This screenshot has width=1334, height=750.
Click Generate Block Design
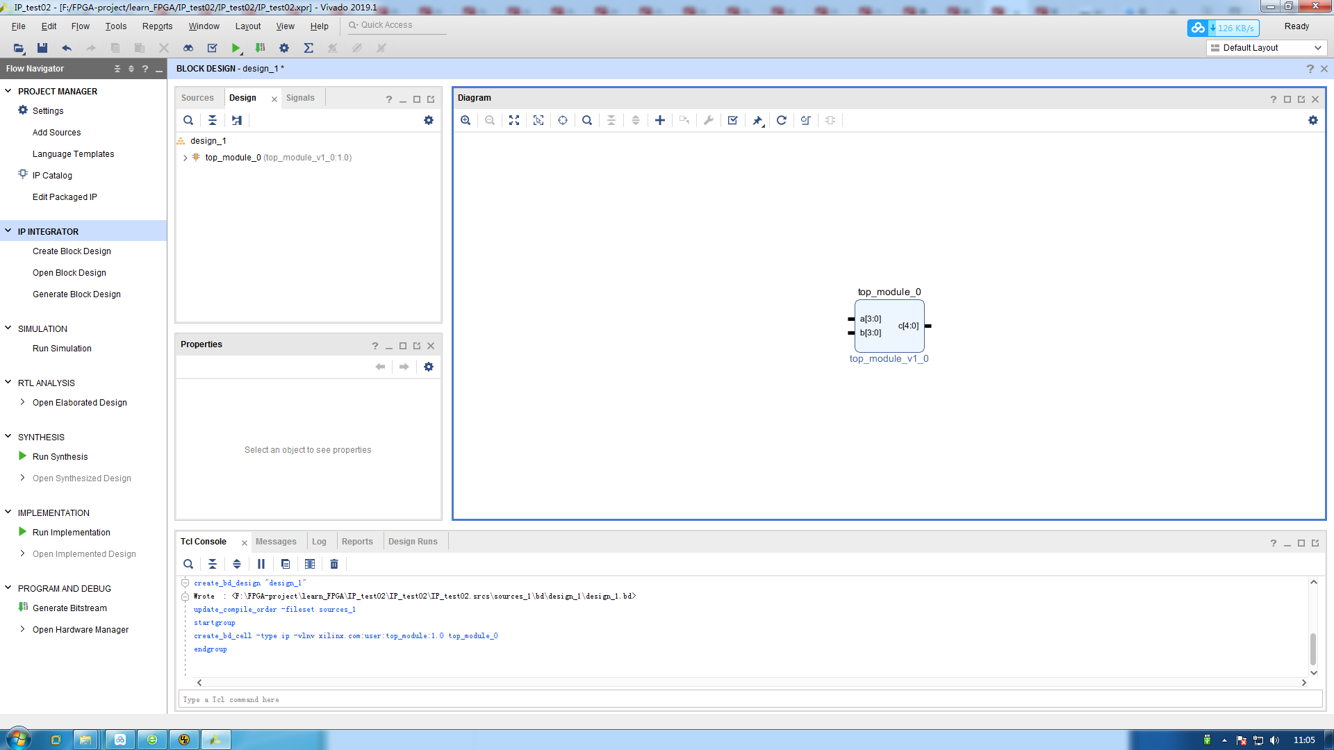click(x=76, y=294)
